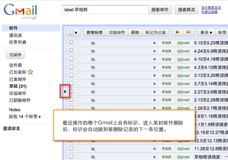Star the 4.3至4.10 email
Image resolution: width=228 pixels, height=160 pixels.
pyautogui.click(x=78, y=67)
